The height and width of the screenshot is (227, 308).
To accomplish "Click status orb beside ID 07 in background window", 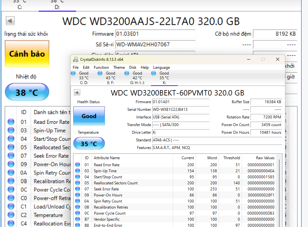I will pos(11,155).
